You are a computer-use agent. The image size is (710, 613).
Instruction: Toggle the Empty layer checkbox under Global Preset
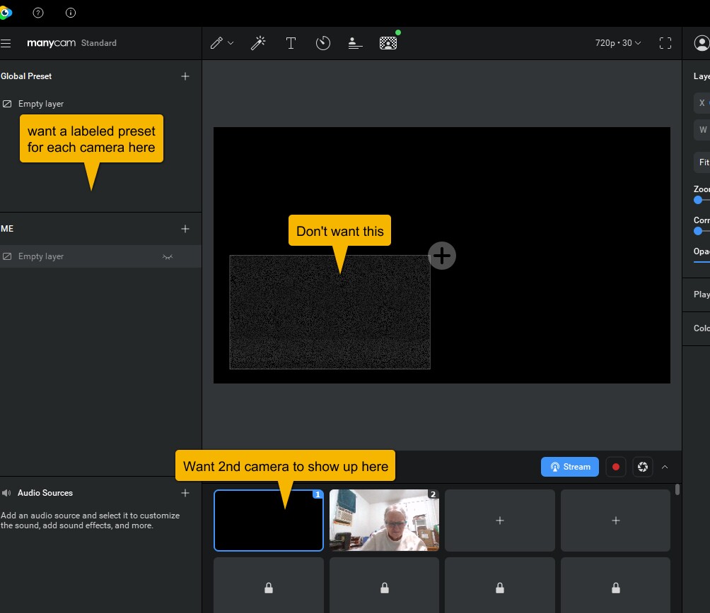pos(6,103)
